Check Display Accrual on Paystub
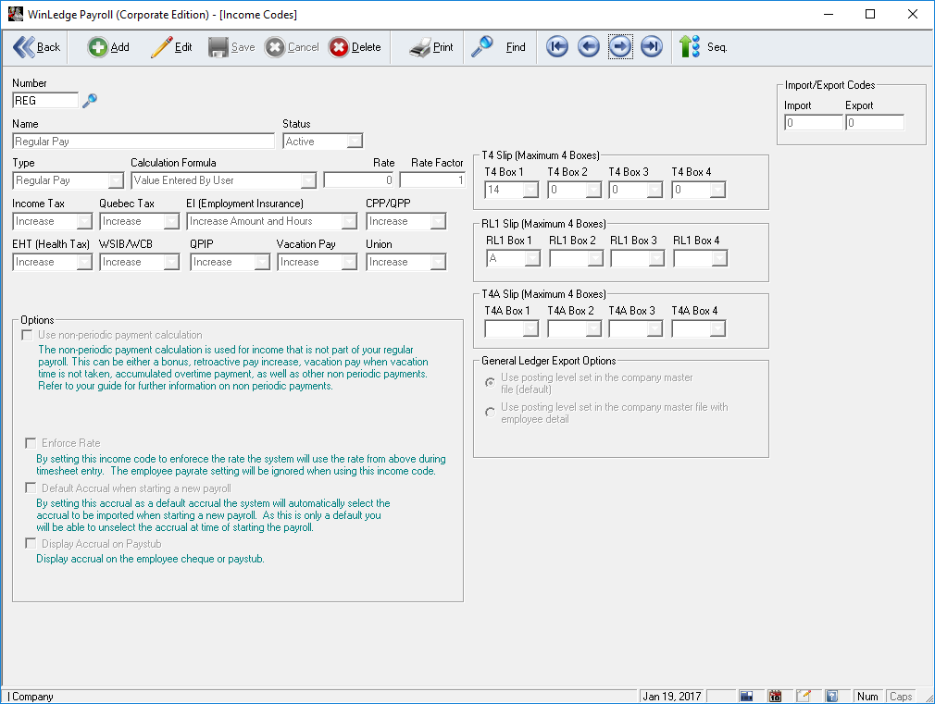The image size is (935, 704). coord(31,544)
